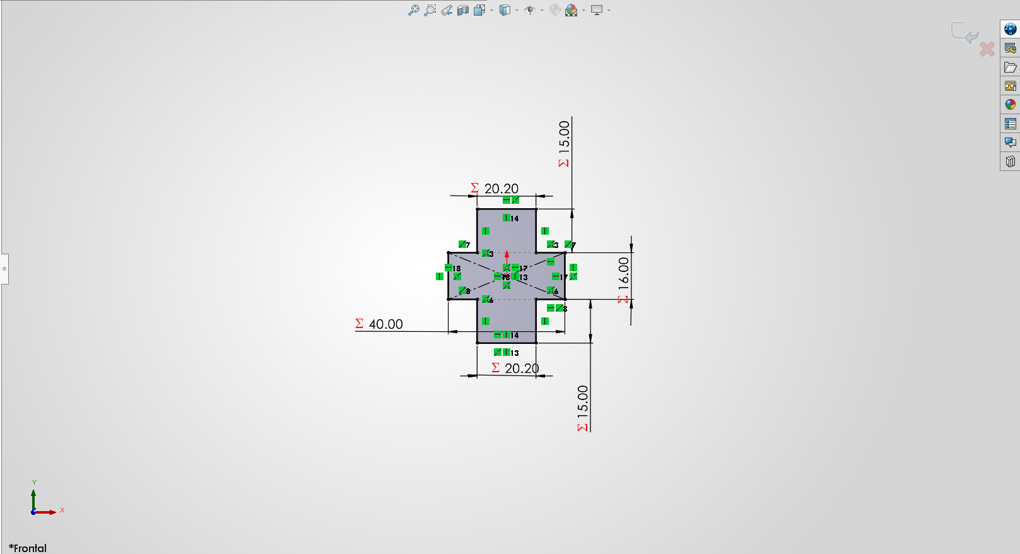Click the Hide/Show Items eye icon
Image resolution: width=1020 pixels, height=554 pixels.
530,10
